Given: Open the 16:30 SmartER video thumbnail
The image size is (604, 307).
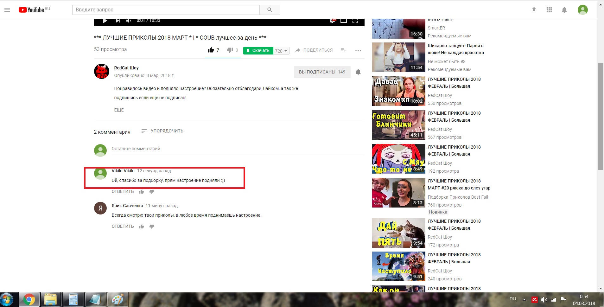Looking at the screenshot, I should [x=399, y=29].
